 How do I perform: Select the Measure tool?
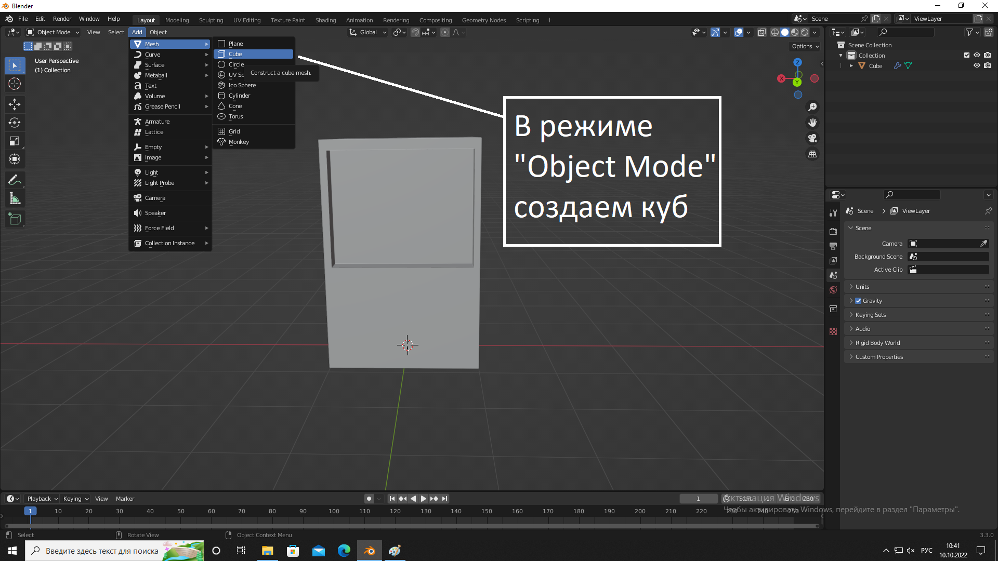click(15, 198)
